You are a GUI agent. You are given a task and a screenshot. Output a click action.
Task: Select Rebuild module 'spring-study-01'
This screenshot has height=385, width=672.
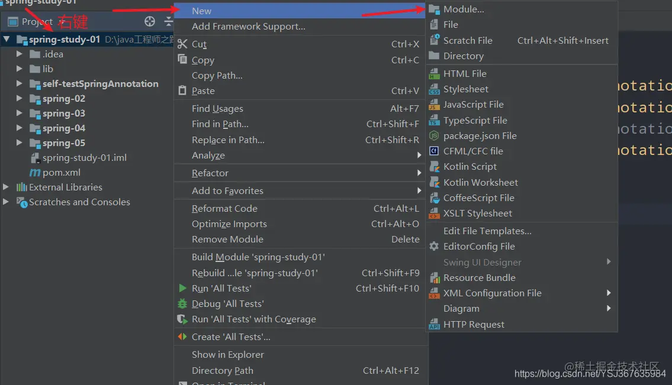300,273
